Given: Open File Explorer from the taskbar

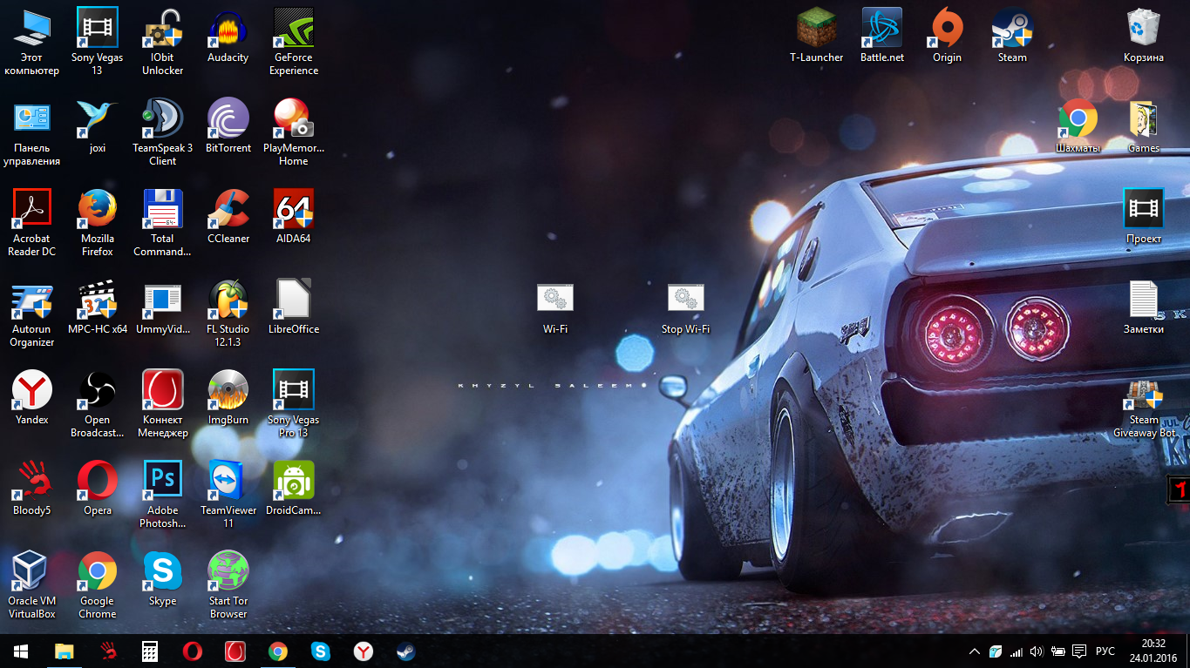Looking at the screenshot, I should [x=65, y=651].
